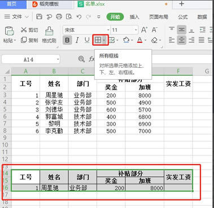This screenshot has height=208, width=214.
Task: Switch to the 插入 ribbon tab
Action: pos(134,17)
